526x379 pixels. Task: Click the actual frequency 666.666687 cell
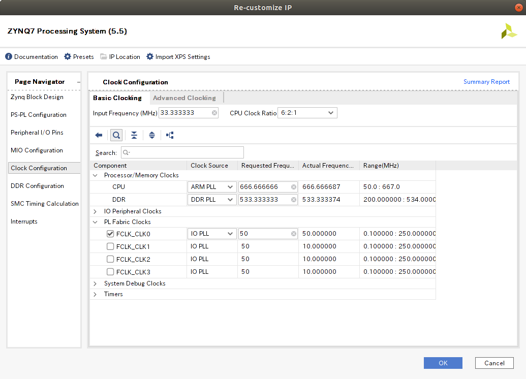tap(329, 187)
